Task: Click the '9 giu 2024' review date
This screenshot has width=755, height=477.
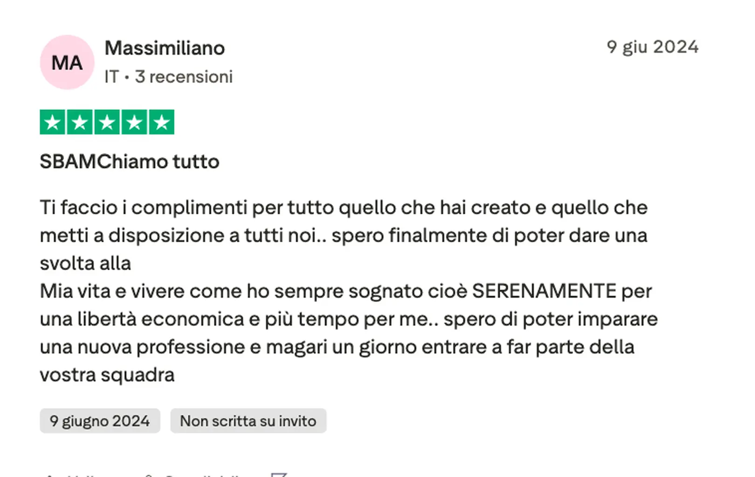Action: point(652,47)
